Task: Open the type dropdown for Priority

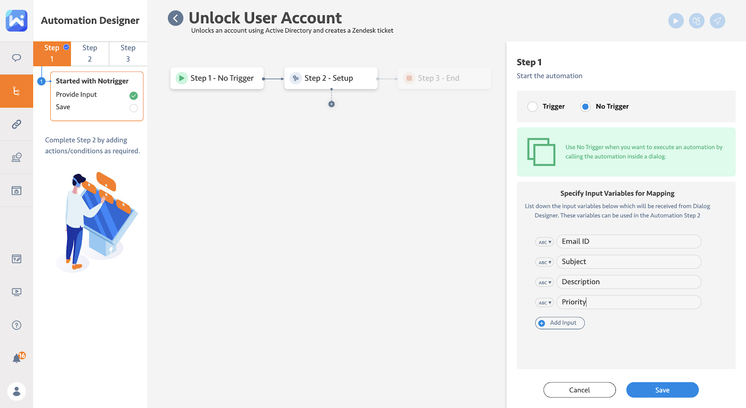Action: [x=544, y=303]
